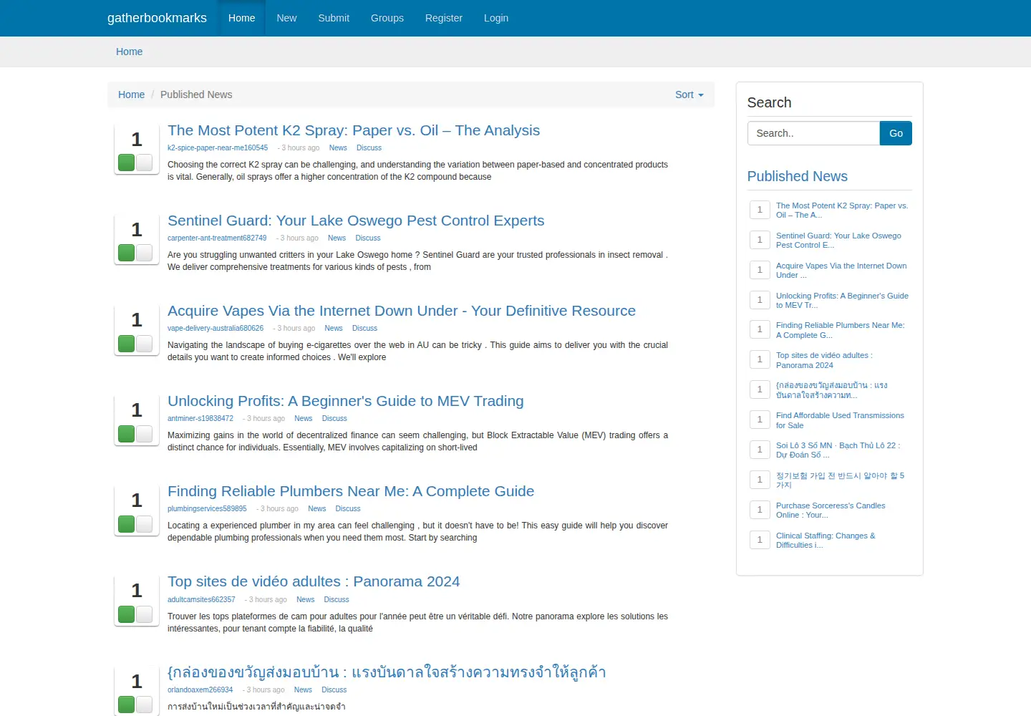Click Discuss under Top sites Panorama post
Image resolution: width=1031 pixels, height=716 pixels.
pyautogui.click(x=337, y=600)
